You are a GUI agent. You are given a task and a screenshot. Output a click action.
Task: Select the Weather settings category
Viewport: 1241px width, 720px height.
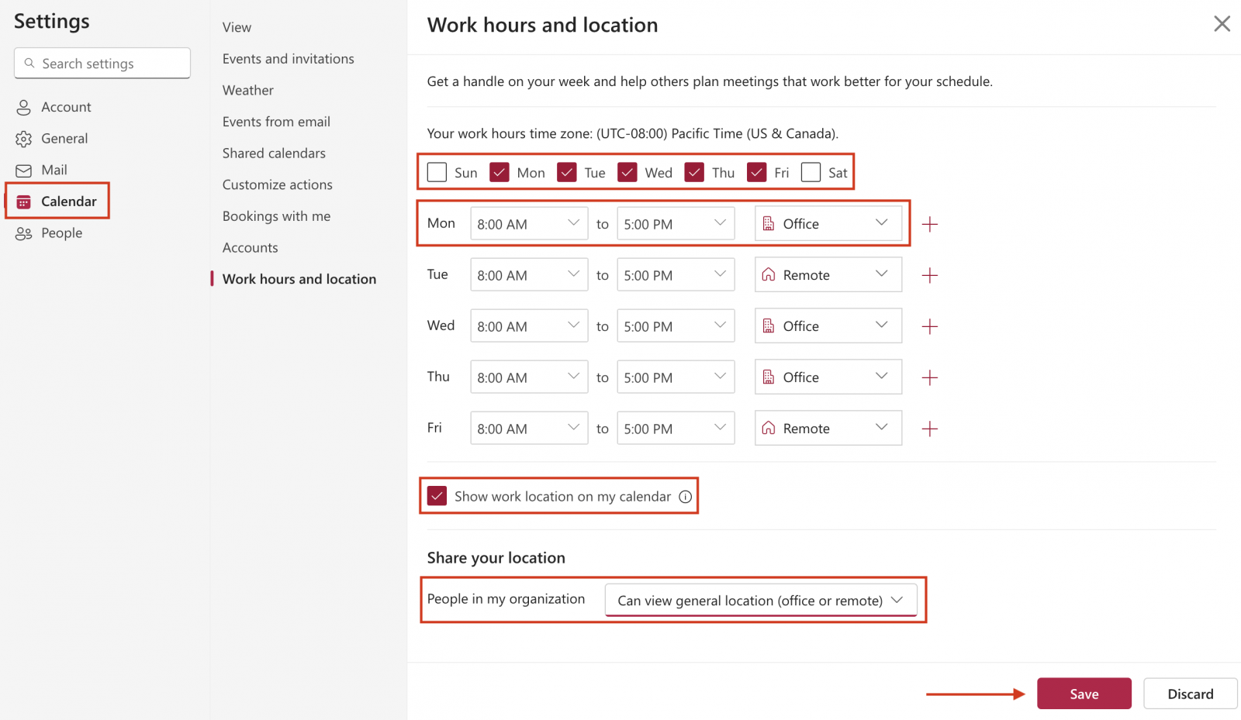point(247,90)
